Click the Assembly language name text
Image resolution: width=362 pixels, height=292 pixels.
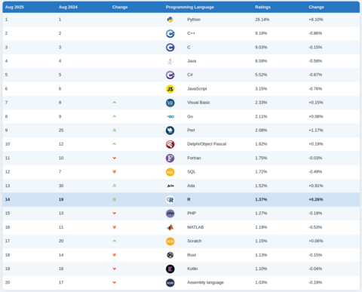click(x=205, y=282)
